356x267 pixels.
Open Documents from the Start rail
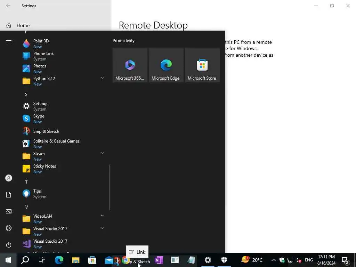(x=9, y=195)
